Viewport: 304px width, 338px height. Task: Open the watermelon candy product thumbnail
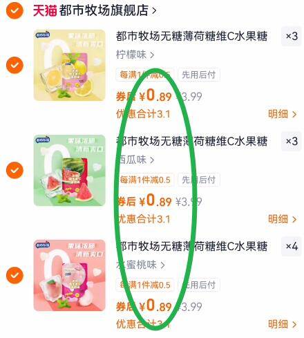(x=70, y=170)
